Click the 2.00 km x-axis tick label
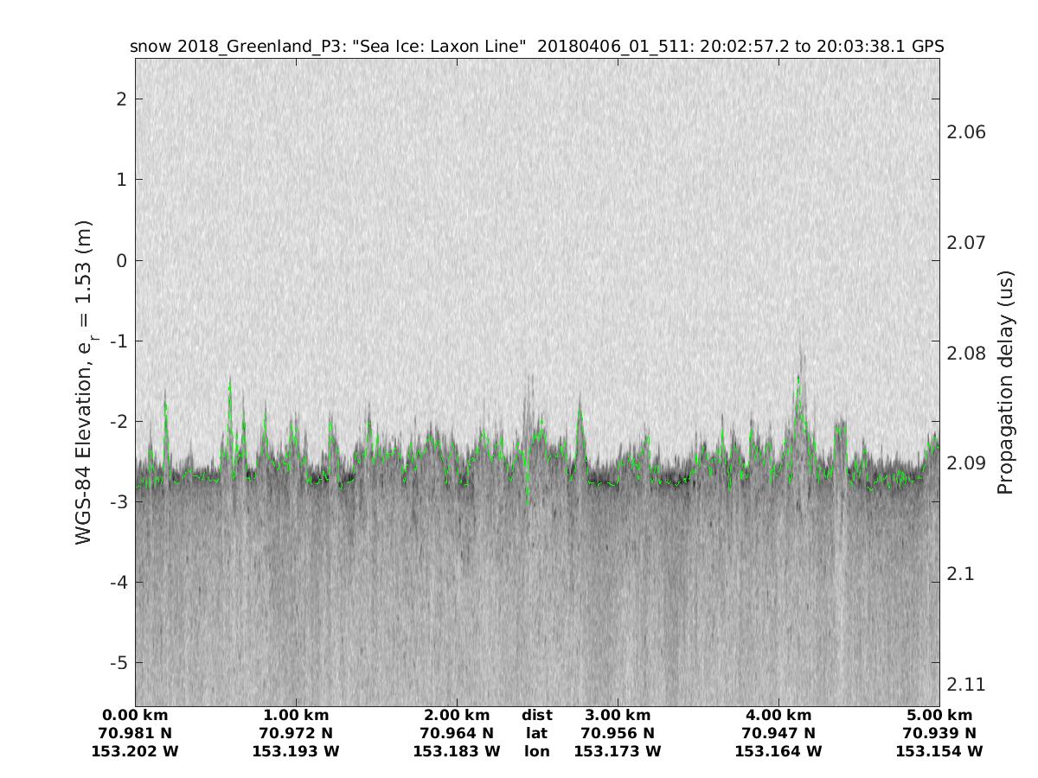The width and height of the screenshot is (1038, 778). 457,715
